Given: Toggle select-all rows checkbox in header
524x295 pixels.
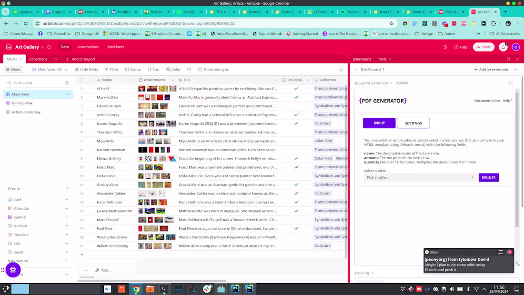Looking at the screenshot, I should (x=81, y=80).
